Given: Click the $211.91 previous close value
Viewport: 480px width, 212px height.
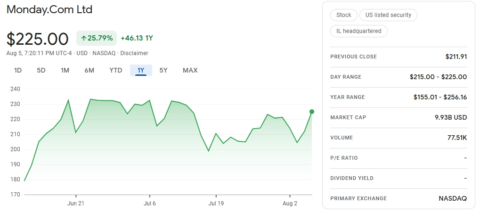Looking at the screenshot, I should click(456, 57).
